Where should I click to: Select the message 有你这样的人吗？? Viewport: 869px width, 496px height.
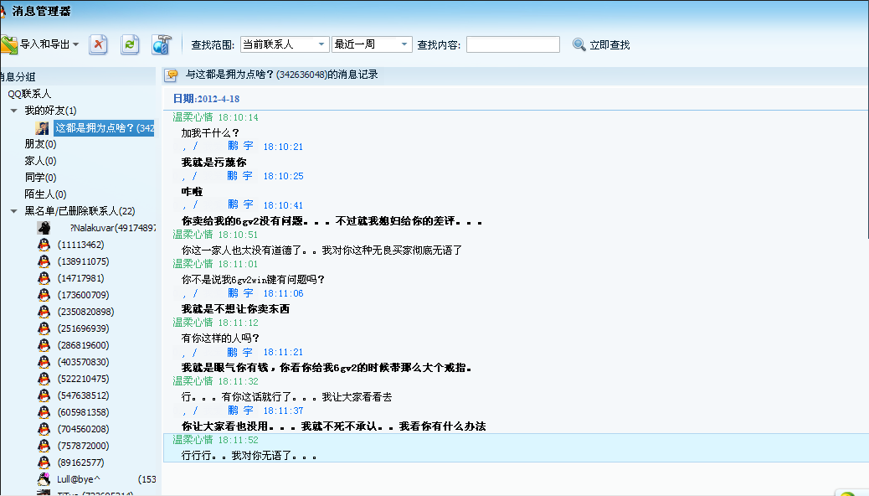pos(220,338)
